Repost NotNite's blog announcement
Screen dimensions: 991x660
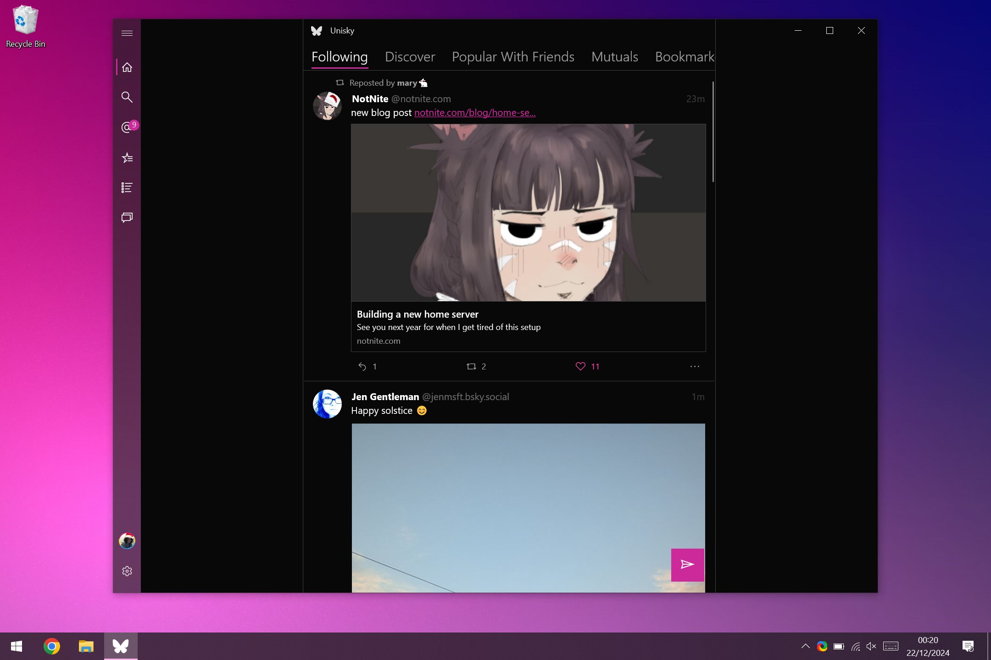pyautogui.click(x=471, y=366)
